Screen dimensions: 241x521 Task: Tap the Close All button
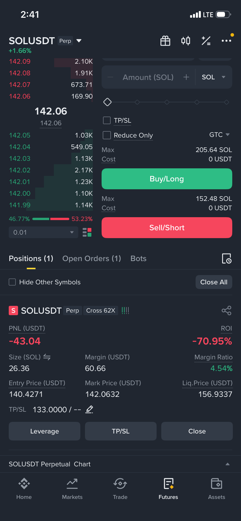(x=214, y=282)
